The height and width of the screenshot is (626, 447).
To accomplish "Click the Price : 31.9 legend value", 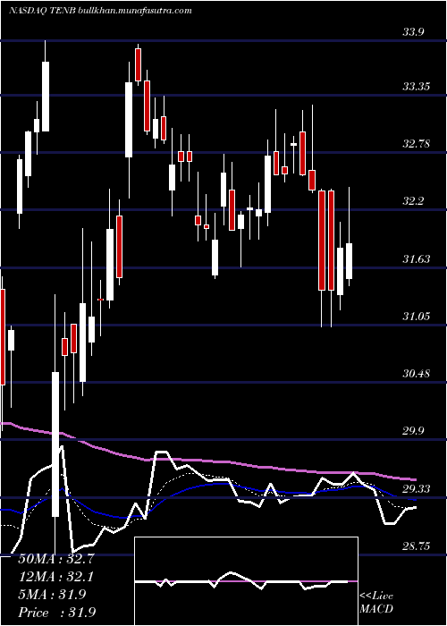I will pyautogui.click(x=56, y=613).
